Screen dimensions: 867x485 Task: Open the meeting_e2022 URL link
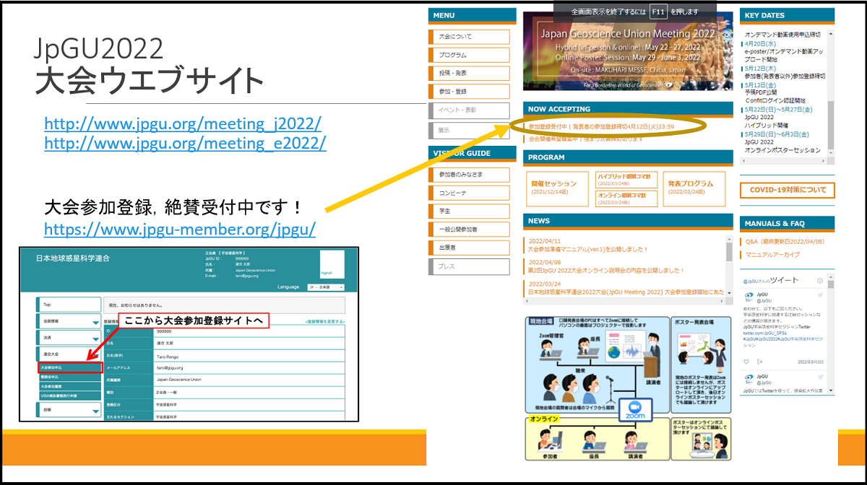click(185, 143)
